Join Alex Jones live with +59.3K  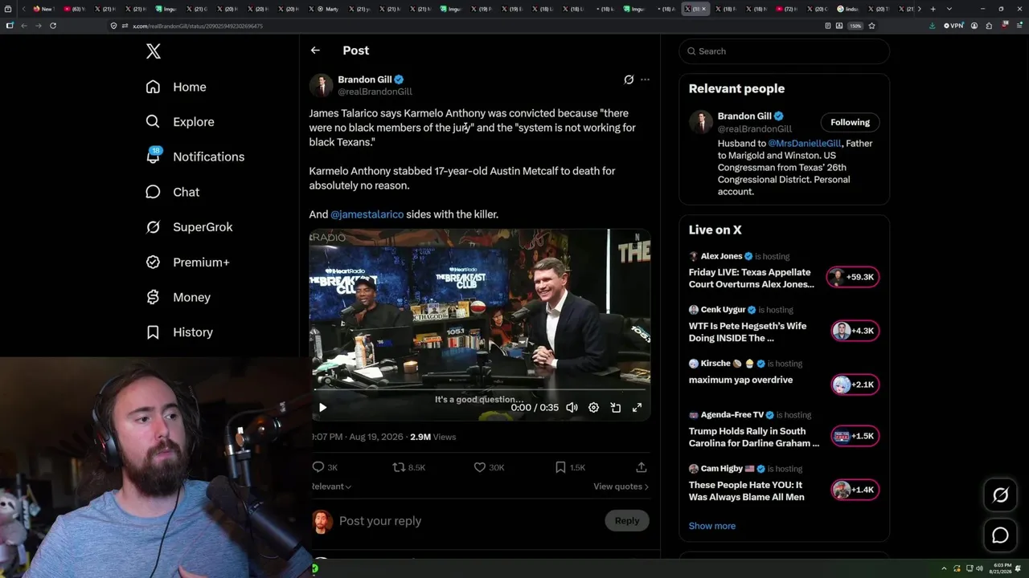(853, 277)
